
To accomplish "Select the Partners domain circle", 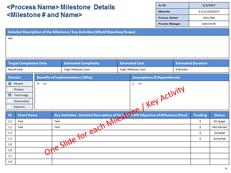I will click(10, 106).
